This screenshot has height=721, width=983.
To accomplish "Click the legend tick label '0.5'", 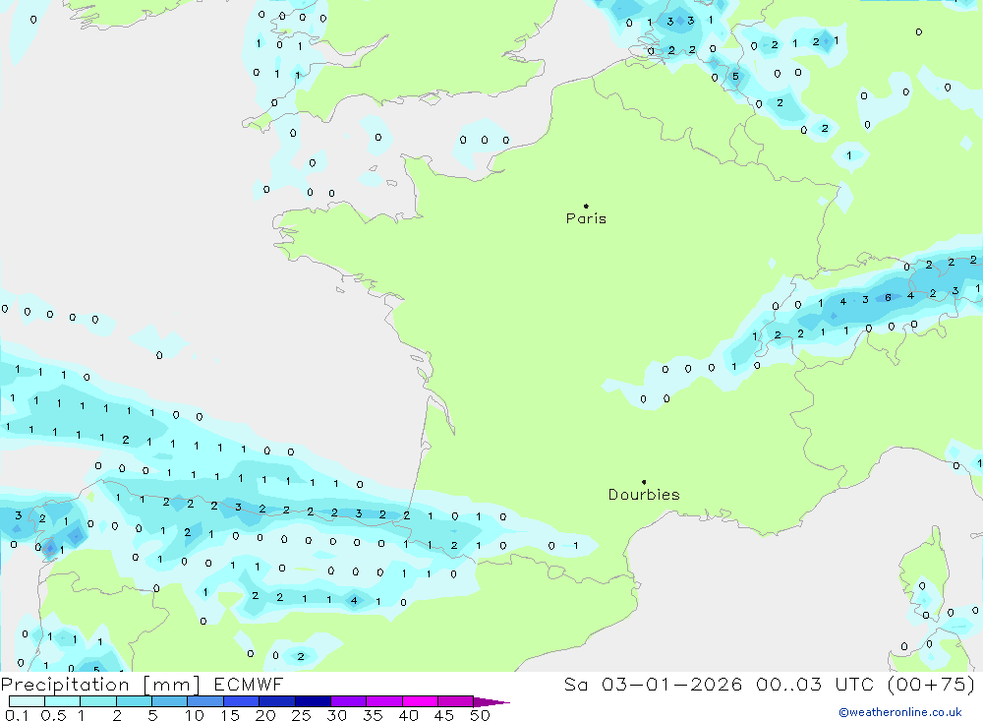I will point(53,715).
